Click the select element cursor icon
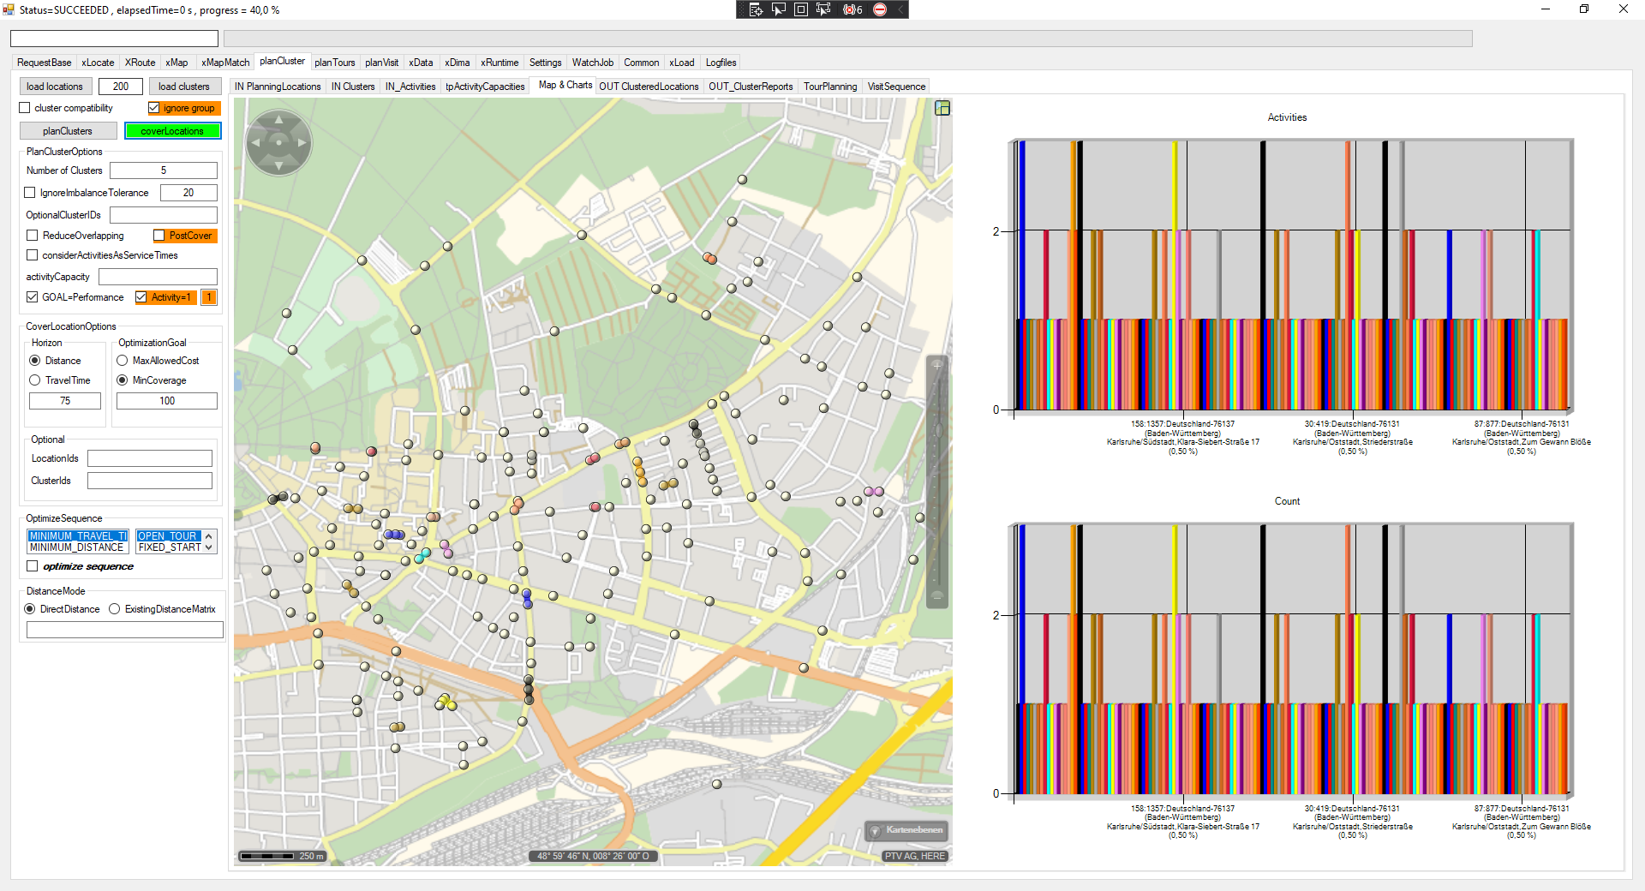 pyautogui.click(x=778, y=9)
